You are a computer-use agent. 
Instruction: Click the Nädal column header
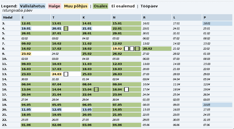(8, 18)
